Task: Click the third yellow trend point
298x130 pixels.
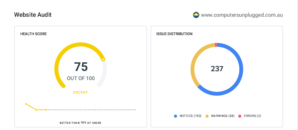Action: pos(46,110)
